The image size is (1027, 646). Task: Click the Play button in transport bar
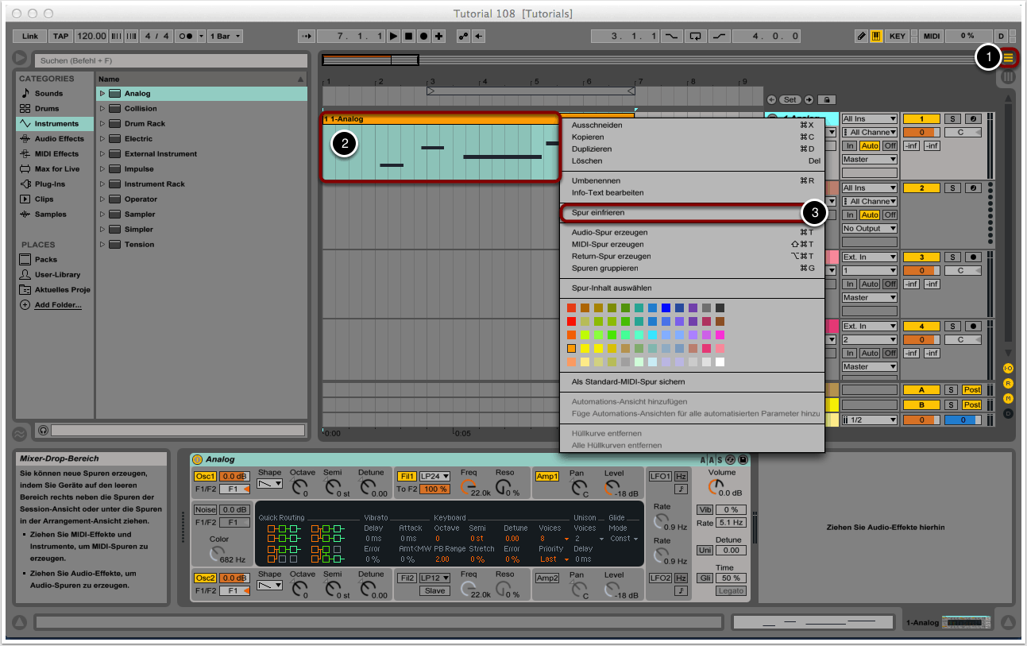pyautogui.click(x=393, y=37)
